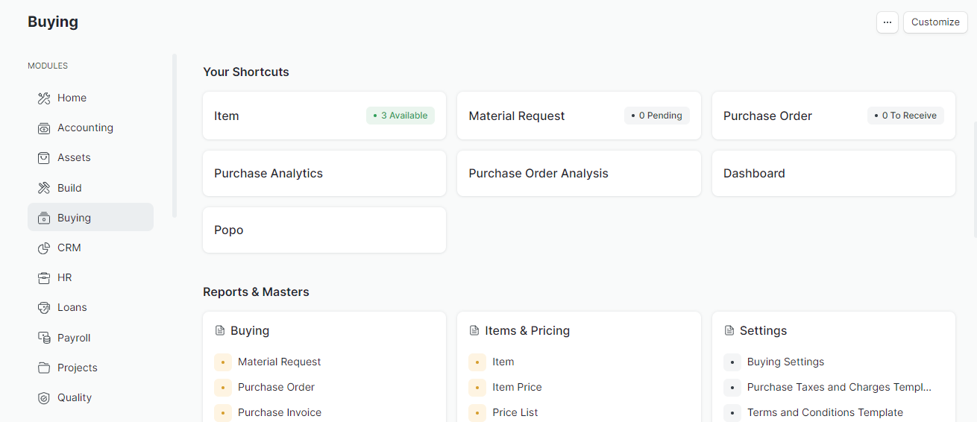977x422 pixels.
Task: Click the Customize button
Action: point(935,22)
